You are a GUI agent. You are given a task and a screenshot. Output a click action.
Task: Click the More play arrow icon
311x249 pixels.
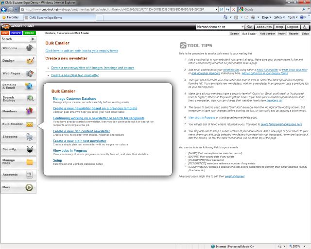pos(30,187)
